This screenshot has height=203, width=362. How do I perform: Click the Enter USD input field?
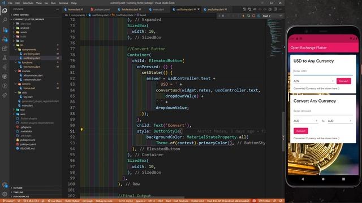pyautogui.click(x=323, y=72)
